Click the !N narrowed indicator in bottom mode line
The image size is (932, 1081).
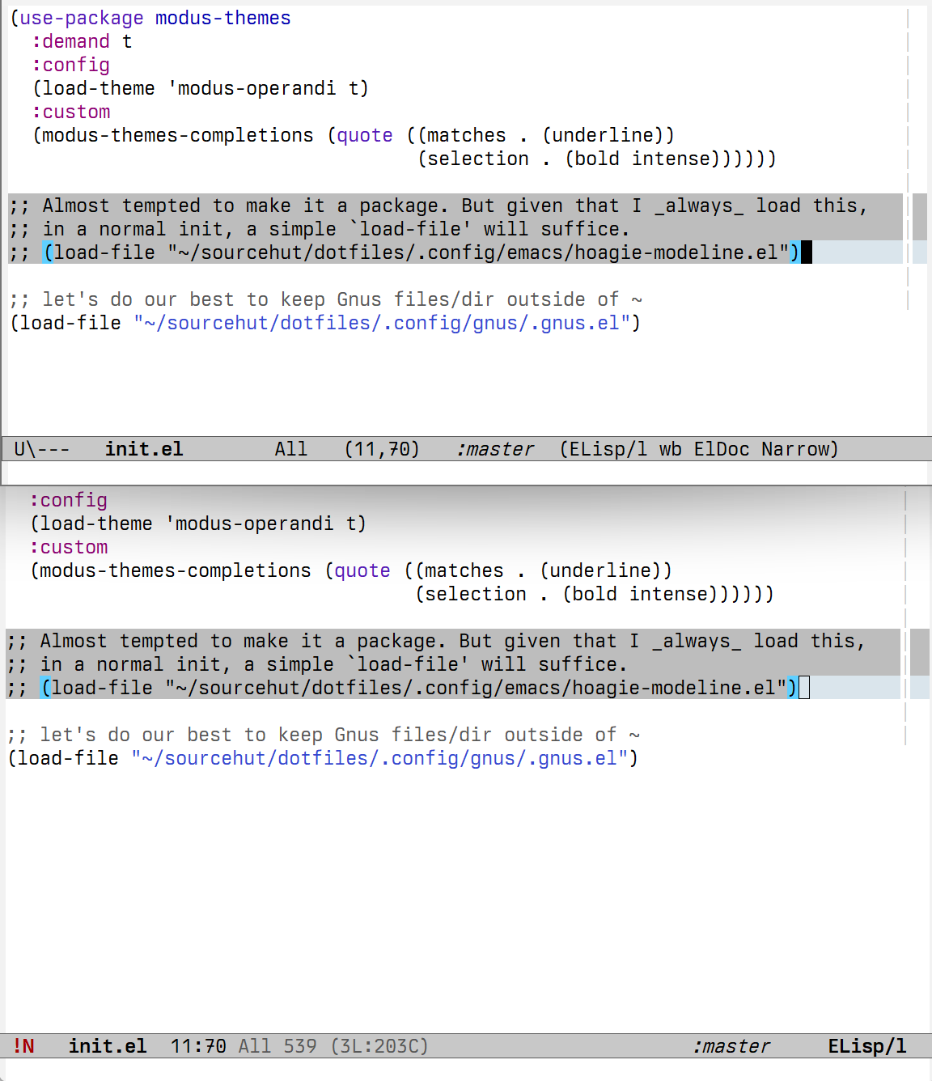click(24, 1046)
